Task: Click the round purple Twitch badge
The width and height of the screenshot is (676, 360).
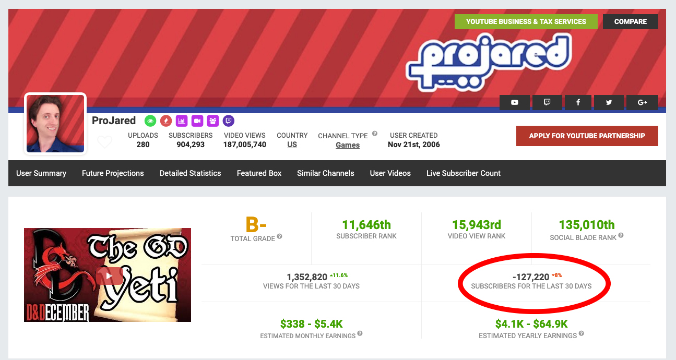Action: point(228,121)
